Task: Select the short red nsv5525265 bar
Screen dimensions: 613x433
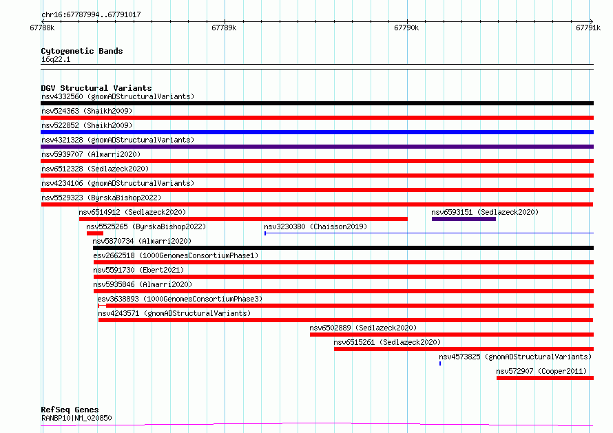Action: coord(95,233)
